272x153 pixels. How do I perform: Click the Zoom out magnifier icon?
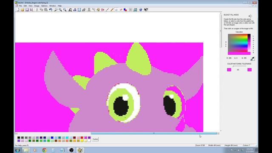[65, 10]
